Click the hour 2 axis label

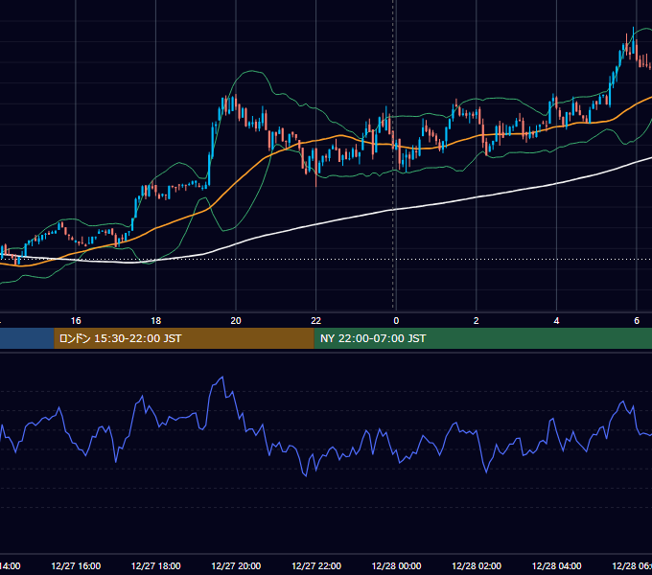coord(477,321)
